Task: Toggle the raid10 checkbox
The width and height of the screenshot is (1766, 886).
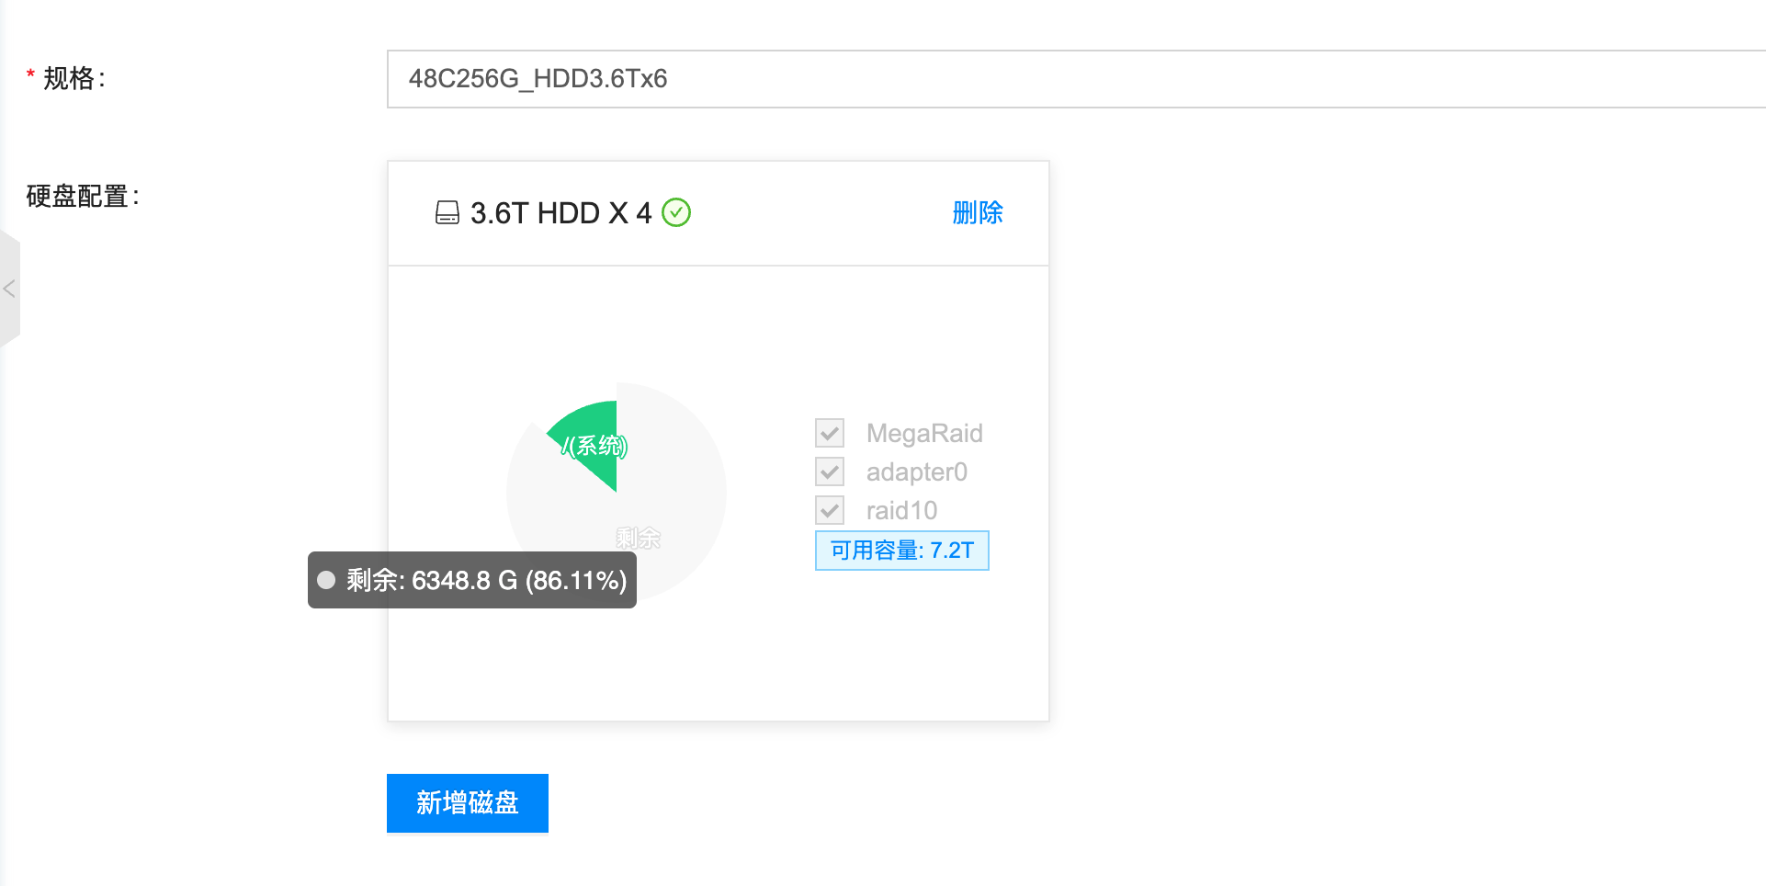Action: [830, 510]
